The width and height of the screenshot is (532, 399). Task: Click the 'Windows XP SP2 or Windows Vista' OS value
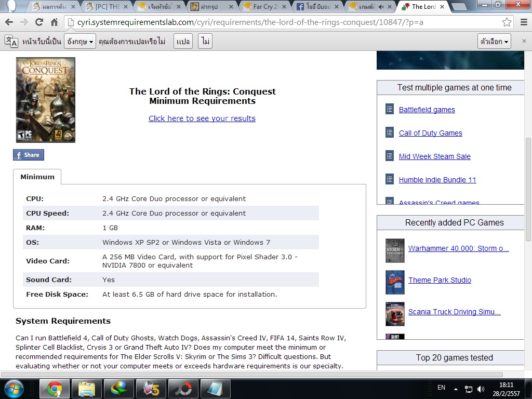(x=187, y=242)
